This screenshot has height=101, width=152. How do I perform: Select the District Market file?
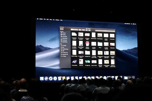(x=94, y=35)
